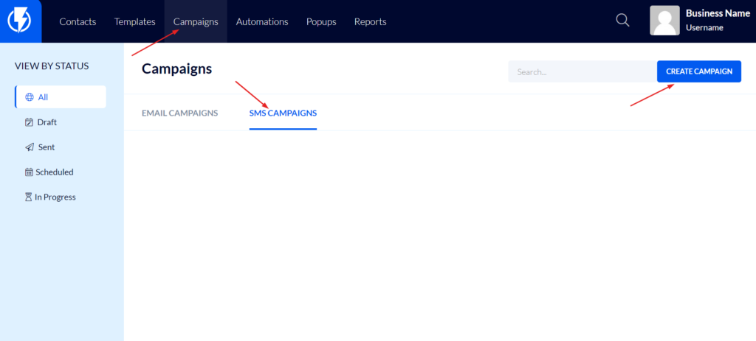The image size is (756, 341).
Task: Click the Username label
Action: pyautogui.click(x=704, y=27)
